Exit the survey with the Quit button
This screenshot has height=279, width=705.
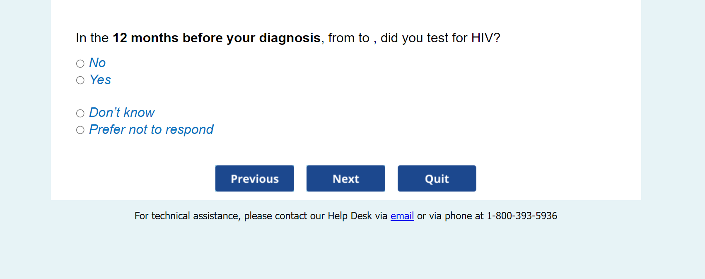[x=437, y=179]
